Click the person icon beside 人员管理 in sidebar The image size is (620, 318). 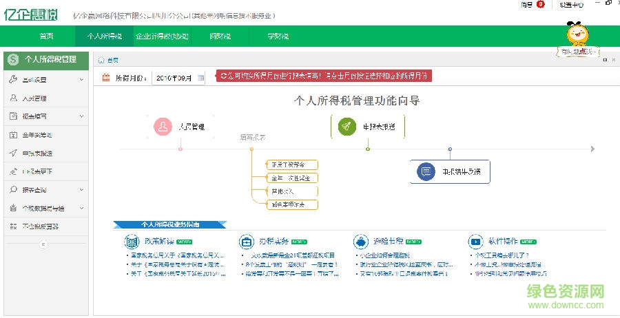click(x=14, y=98)
